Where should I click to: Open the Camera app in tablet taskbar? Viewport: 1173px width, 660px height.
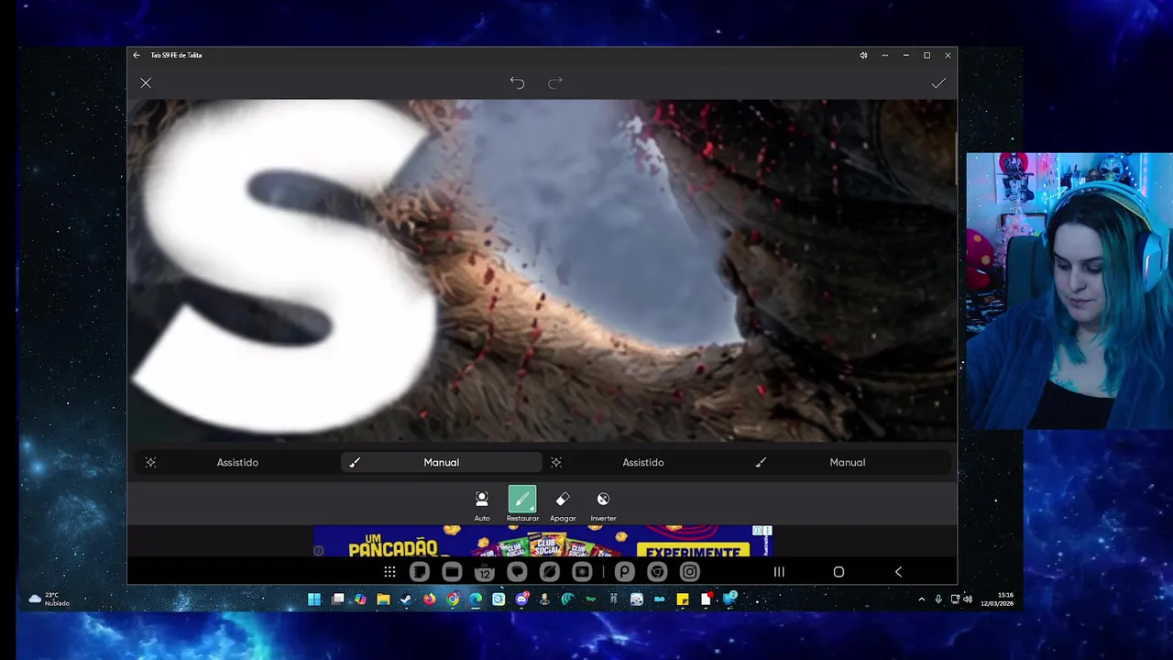tap(582, 572)
